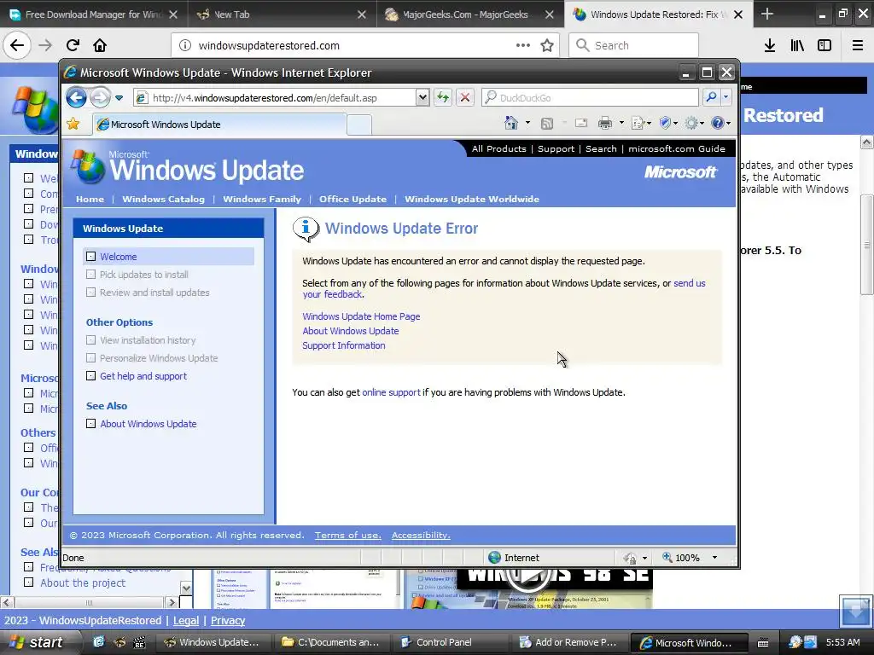Open the IE Favorites star
The height and width of the screenshot is (655, 874).
pyautogui.click(x=73, y=124)
